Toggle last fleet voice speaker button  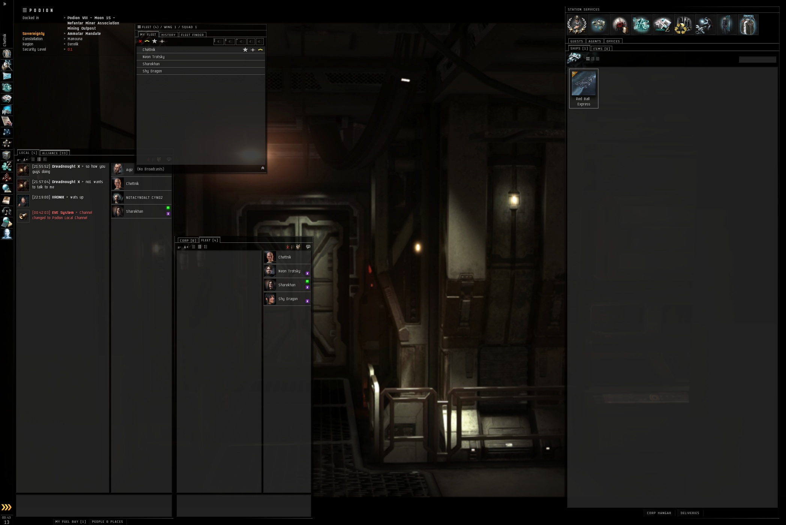tap(260, 42)
